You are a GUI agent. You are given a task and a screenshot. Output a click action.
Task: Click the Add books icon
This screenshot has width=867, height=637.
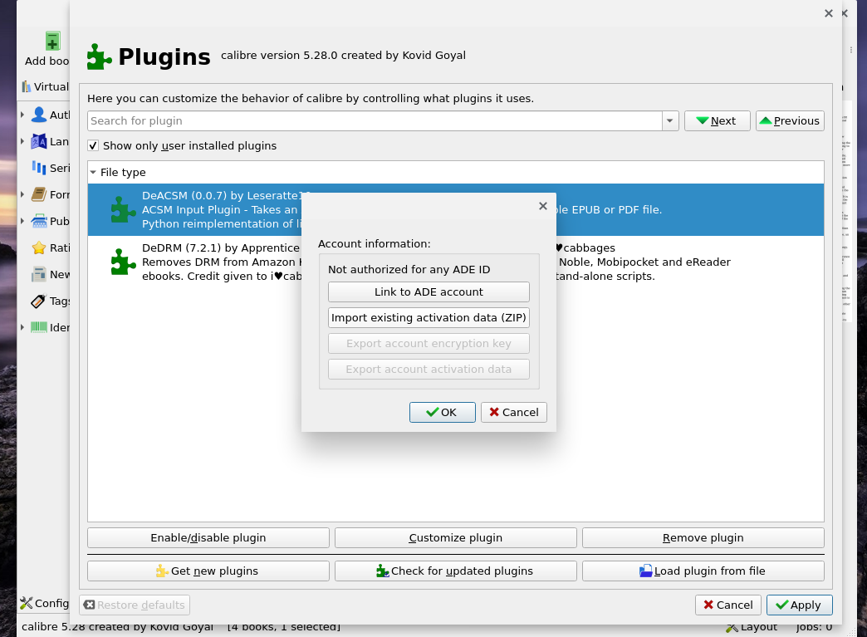(x=53, y=42)
